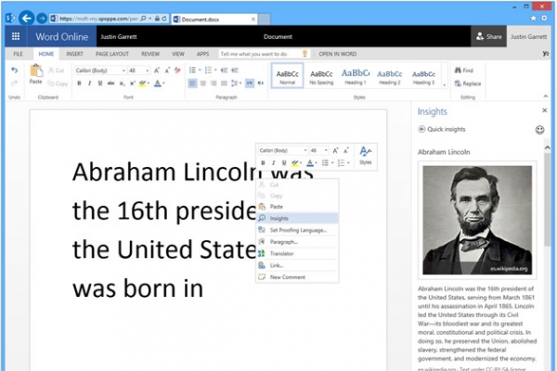Viewport: 557px width, 371px height.
Task: Click ribbon Numbering list icon
Action: coord(208,70)
